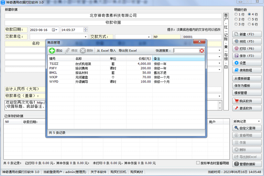Image resolution: width=264 pixels, height=176 pixels.
Task: Select the 6 行 radio option
Action: [x=249, y=24]
